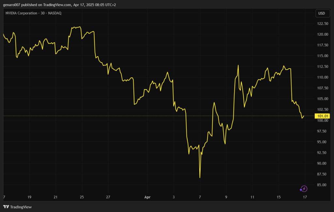Screen dimensions: 334x212
Task: Select the 15 date on time axis
Action: [x=278, y=197]
